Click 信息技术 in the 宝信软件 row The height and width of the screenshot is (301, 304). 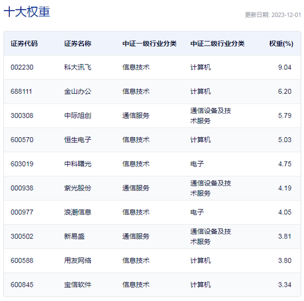point(136,285)
